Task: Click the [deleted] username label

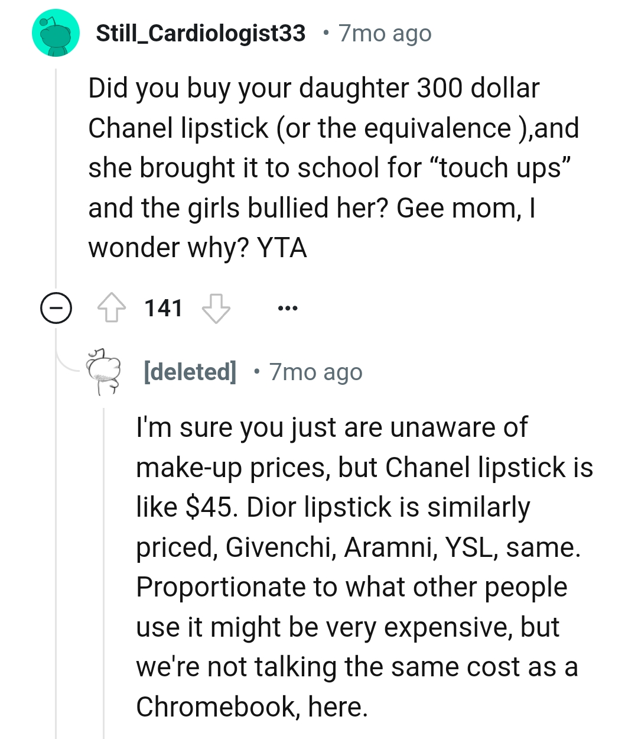Action: [x=189, y=371]
